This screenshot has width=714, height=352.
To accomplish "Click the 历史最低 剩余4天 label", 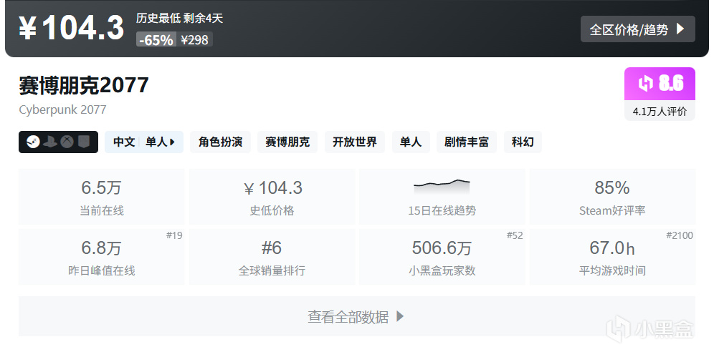I will click(179, 18).
